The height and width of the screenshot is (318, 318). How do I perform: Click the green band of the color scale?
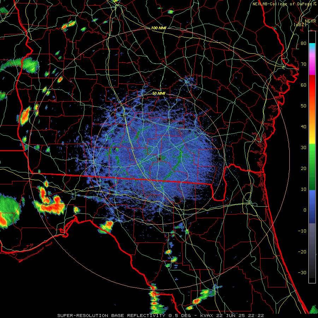coord(312,167)
